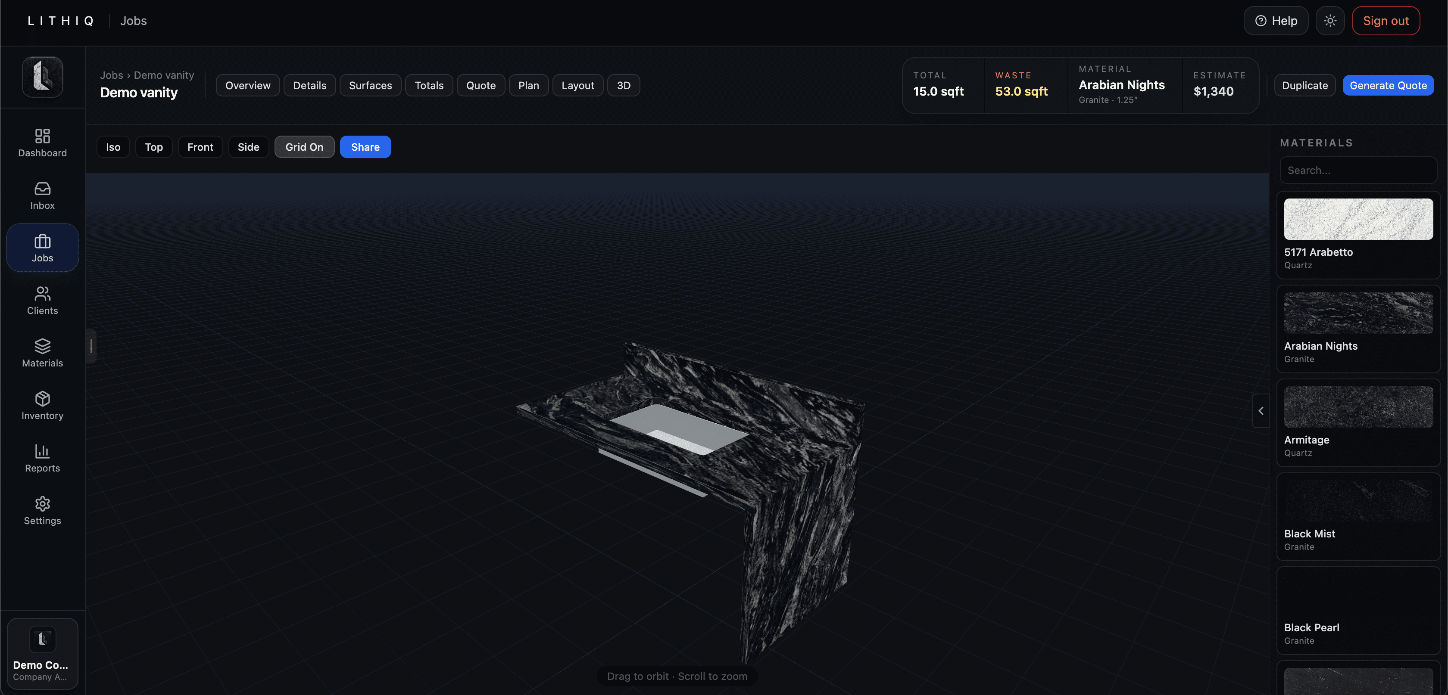Switch to the Details tab

point(310,85)
